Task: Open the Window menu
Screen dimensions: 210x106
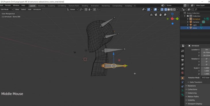Action: [x=16, y=5]
